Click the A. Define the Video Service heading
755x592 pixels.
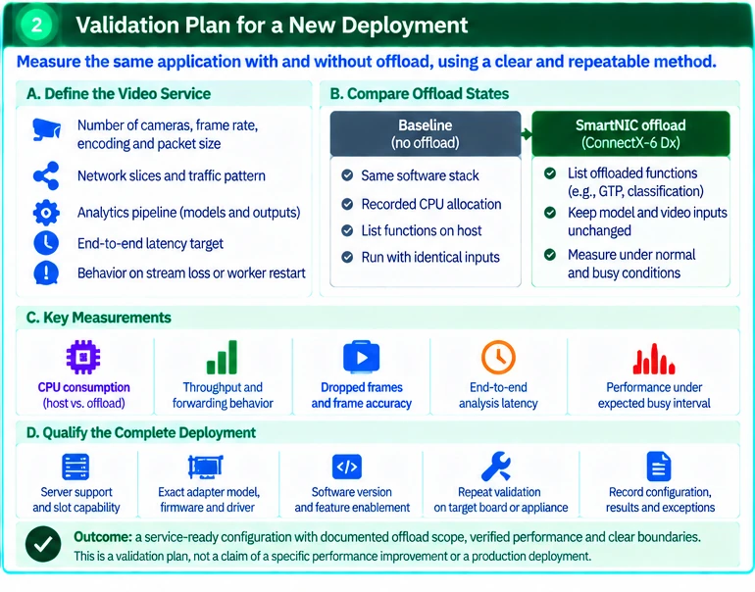(119, 93)
